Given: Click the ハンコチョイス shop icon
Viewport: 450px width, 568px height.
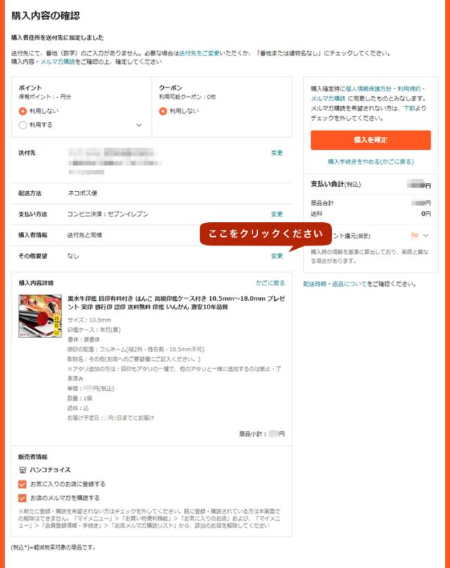Looking at the screenshot, I should coord(22,470).
